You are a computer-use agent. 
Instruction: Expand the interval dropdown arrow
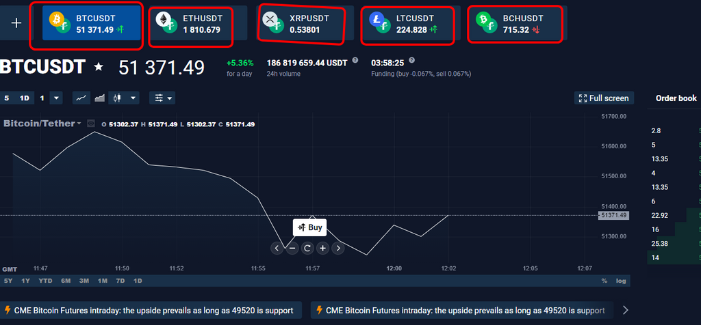(56, 98)
